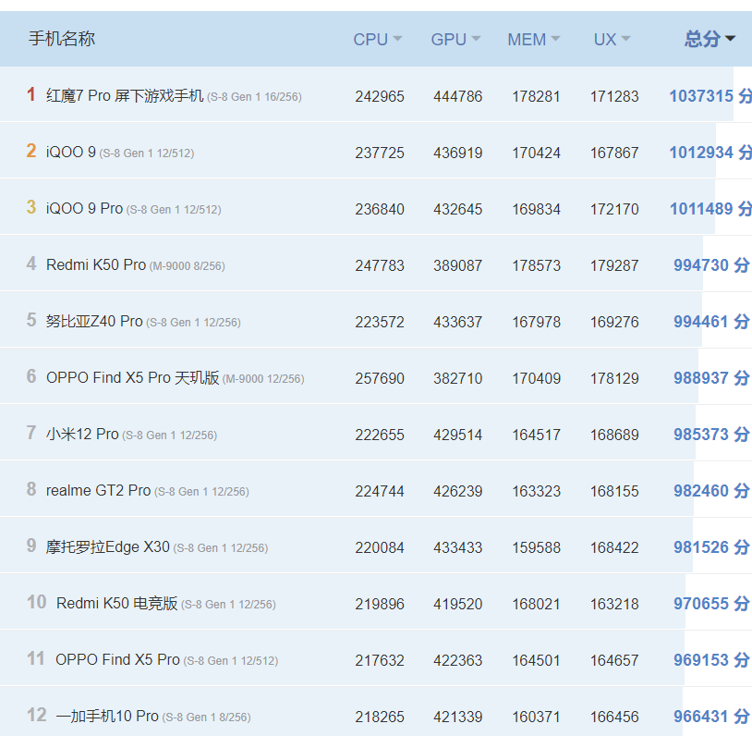Screen dimensions: 752x736
Task: Click GPU score 422363
Action: click(457, 660)
